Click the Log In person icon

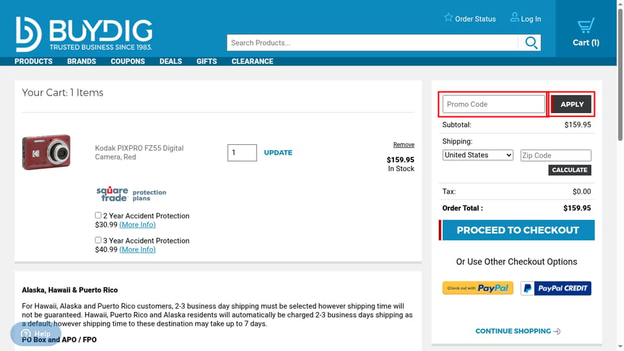pyautogui.click(x=515, y=18)
